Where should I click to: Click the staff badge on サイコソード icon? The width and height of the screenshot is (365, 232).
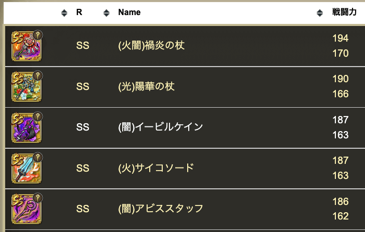click(x=38, y=157)
